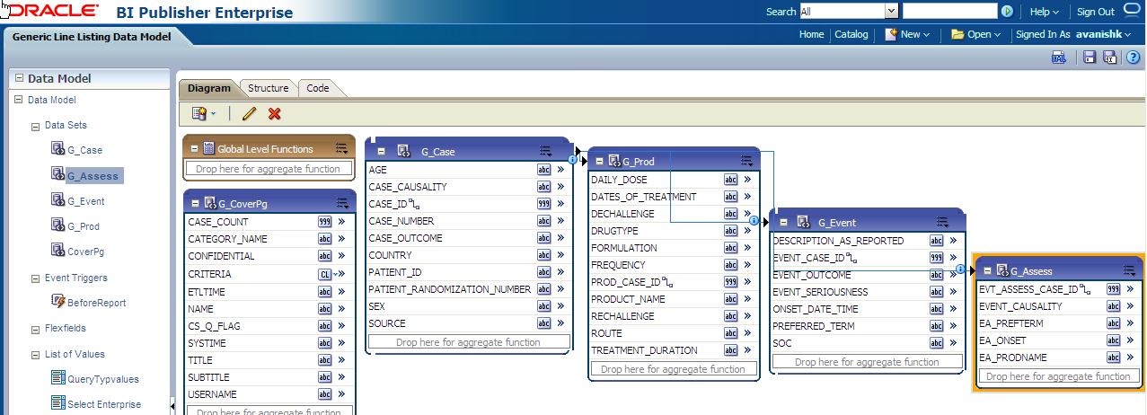Collapse the G_Case group box
Screen dimensions: 1147x415
(381, 152)
